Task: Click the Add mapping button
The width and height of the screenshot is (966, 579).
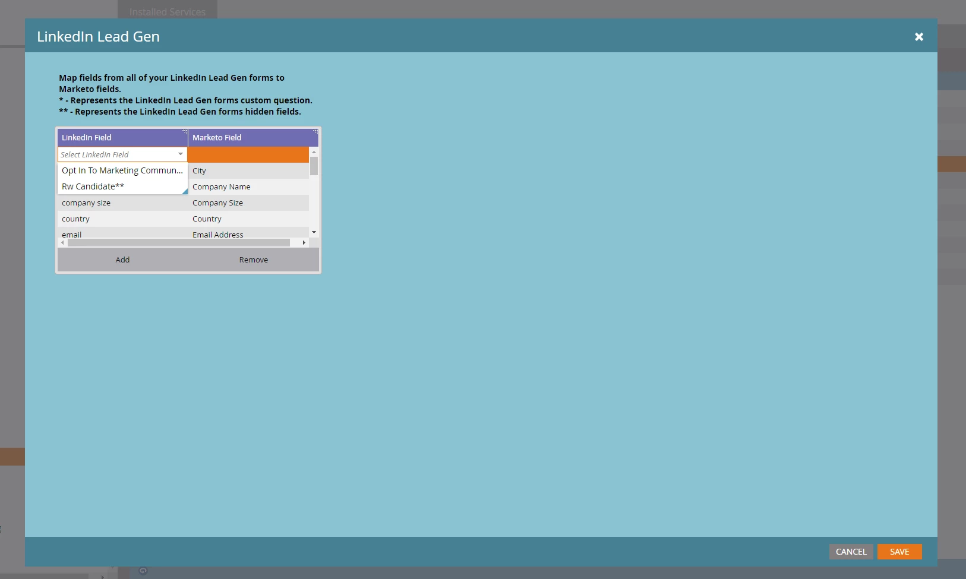Action: tap(122, 260)
